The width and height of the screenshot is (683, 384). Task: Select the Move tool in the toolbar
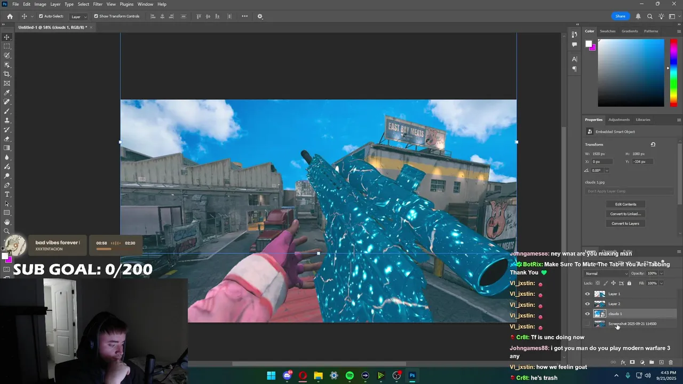tap(7, 37)
